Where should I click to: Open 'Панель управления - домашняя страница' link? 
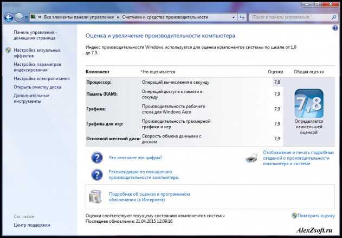(x=35, y=35)
